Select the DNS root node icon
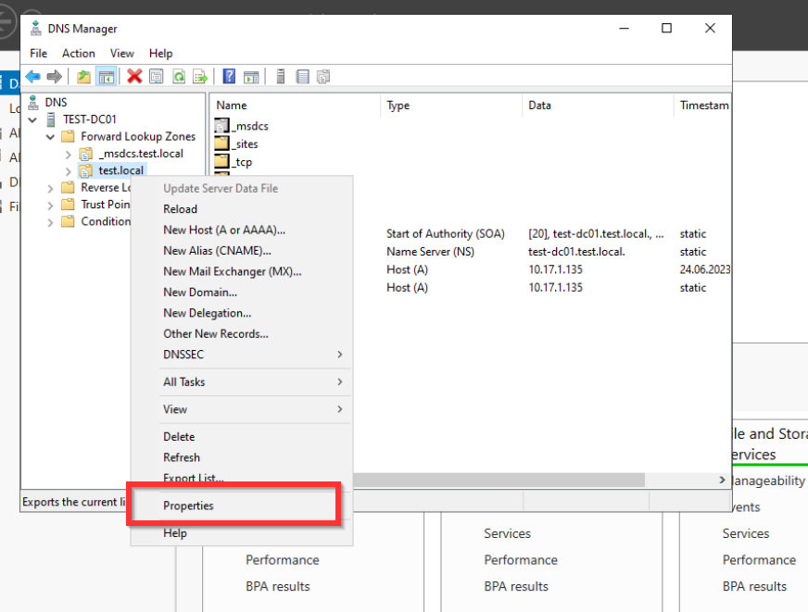Image resolution: width=808 pixels, height=612 pixels. (33, 103)
